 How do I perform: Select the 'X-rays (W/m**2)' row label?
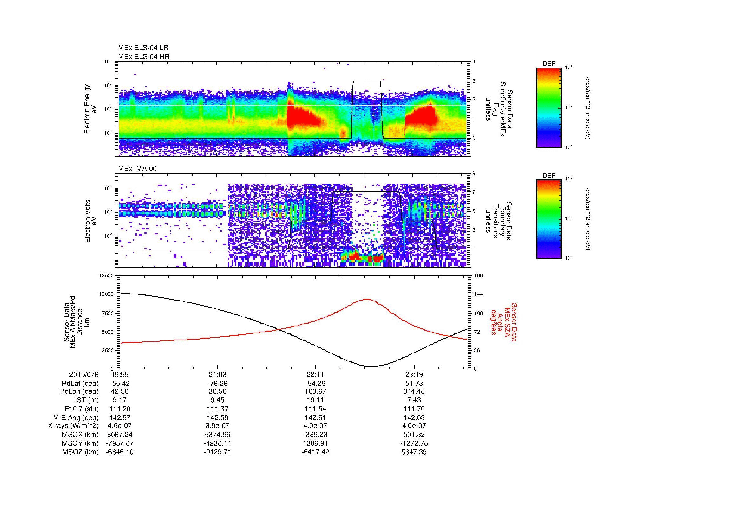tap(73, 426)
